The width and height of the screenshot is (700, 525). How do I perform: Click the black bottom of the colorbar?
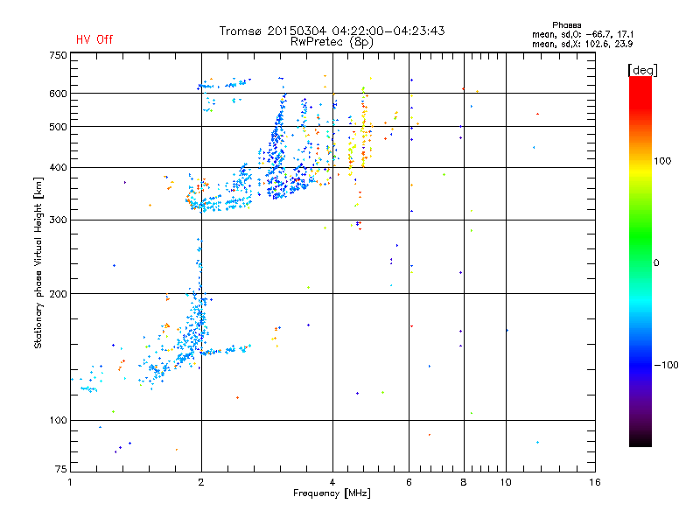(640, 440)
